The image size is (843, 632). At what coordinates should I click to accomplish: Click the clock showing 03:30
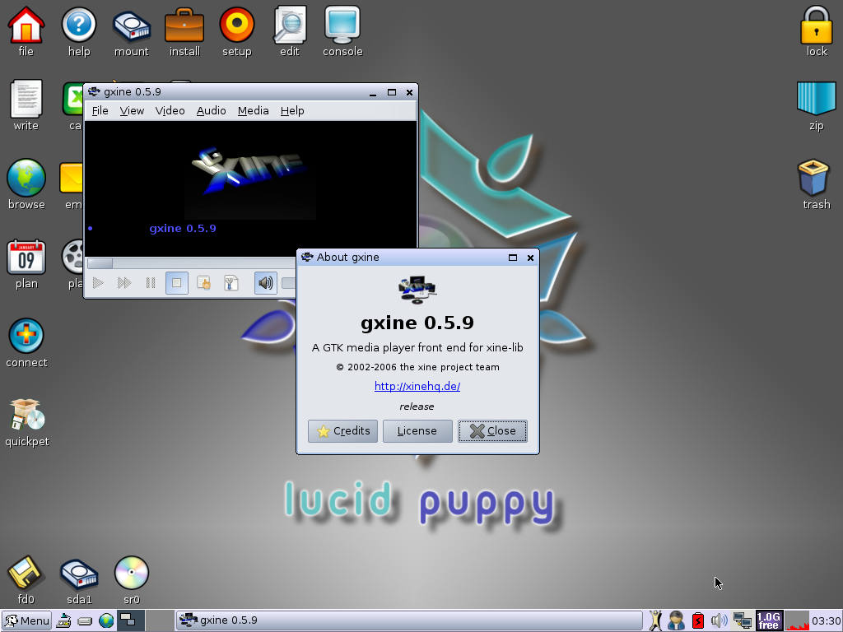click(x=826, y=620)
